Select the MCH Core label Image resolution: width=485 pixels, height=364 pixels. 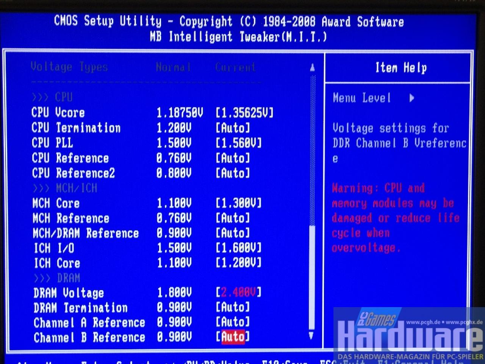pyautogui.click(x=56, y=203)
